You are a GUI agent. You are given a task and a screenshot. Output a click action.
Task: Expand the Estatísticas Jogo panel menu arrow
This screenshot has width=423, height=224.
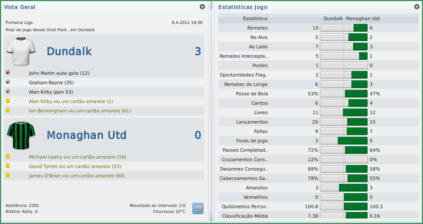click(x=417, y=7)
